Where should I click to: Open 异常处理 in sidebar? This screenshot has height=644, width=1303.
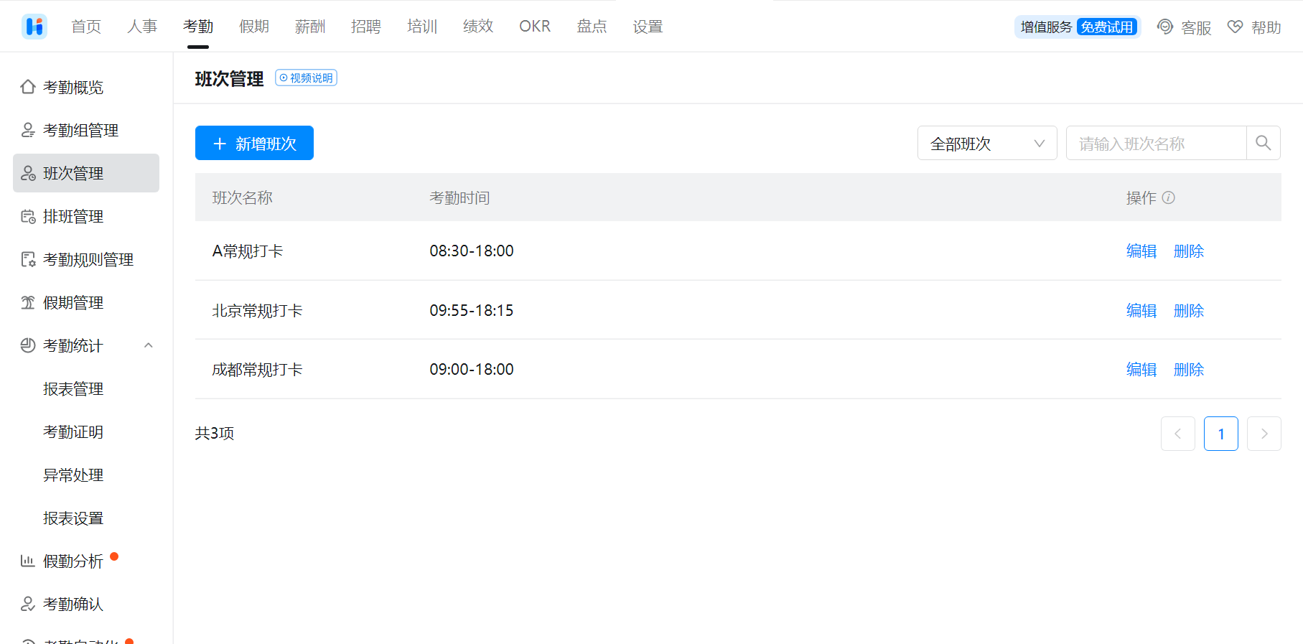[73, 475]
